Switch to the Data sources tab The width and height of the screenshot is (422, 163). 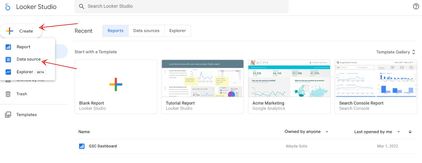click(x=146, y=31)
